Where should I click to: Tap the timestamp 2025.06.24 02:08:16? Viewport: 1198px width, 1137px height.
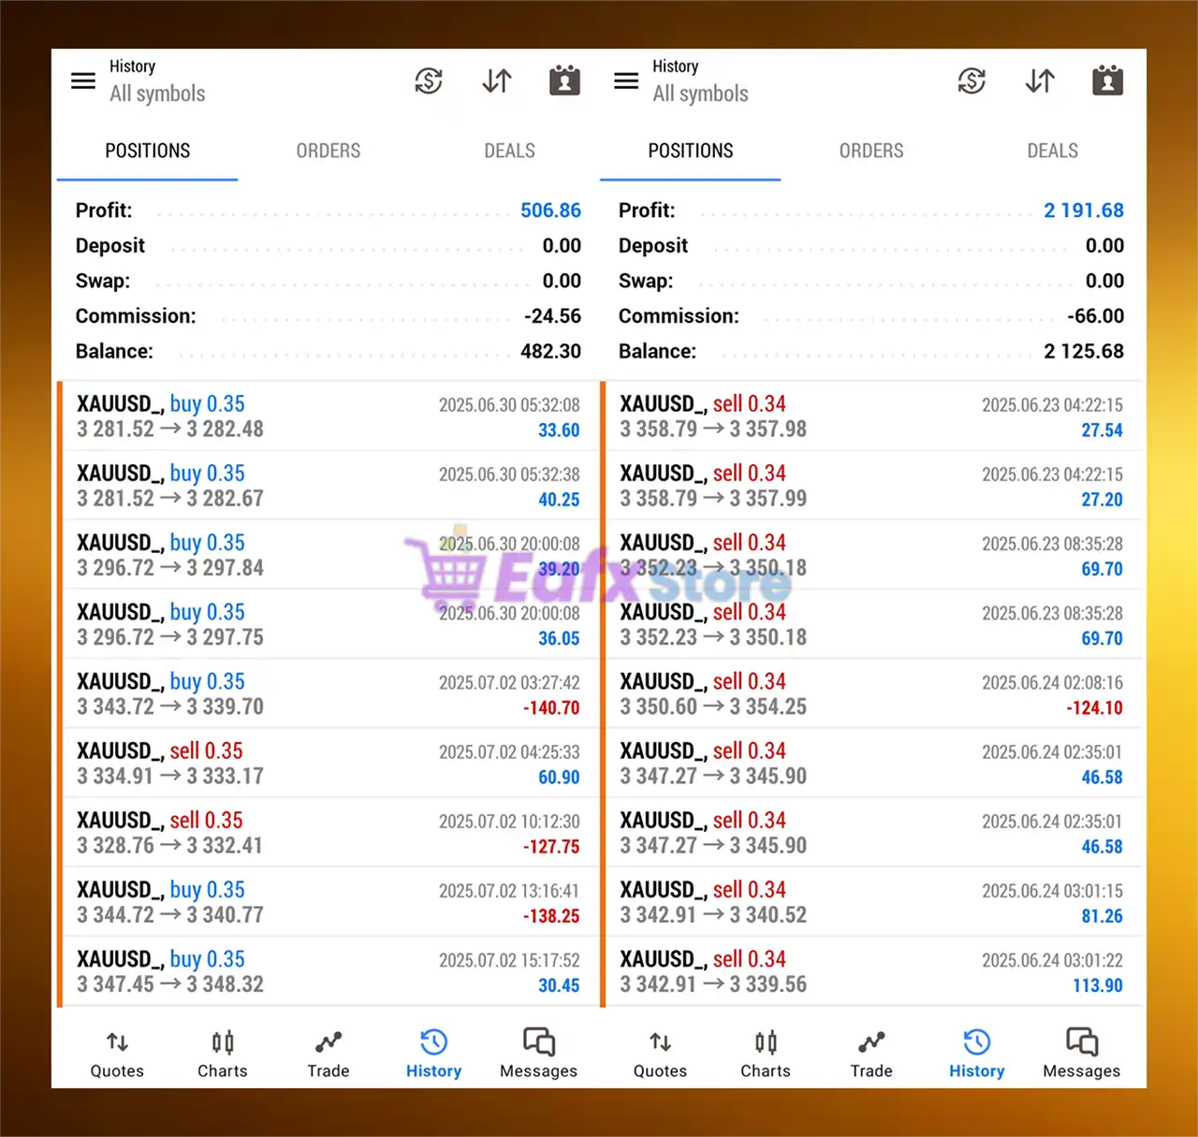tap(1052, 683)
